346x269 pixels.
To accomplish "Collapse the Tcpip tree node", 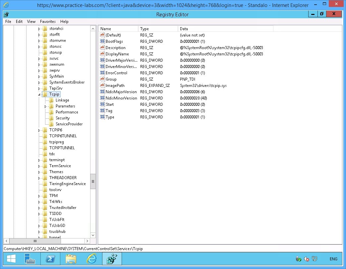I will click(39, 95).
